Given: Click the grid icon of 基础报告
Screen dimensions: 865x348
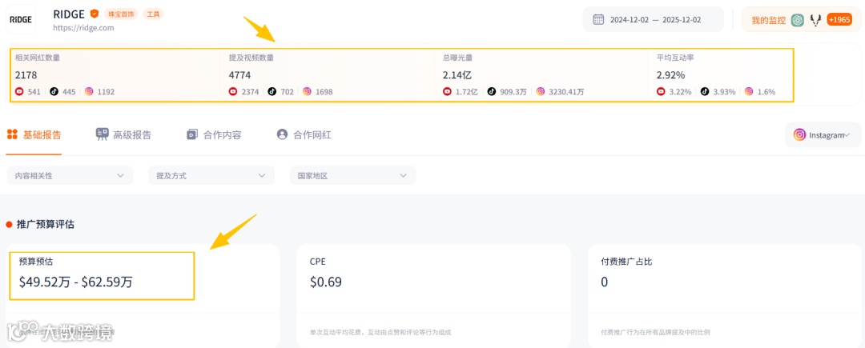Looking at the screenshot, I should coord(12,134).
